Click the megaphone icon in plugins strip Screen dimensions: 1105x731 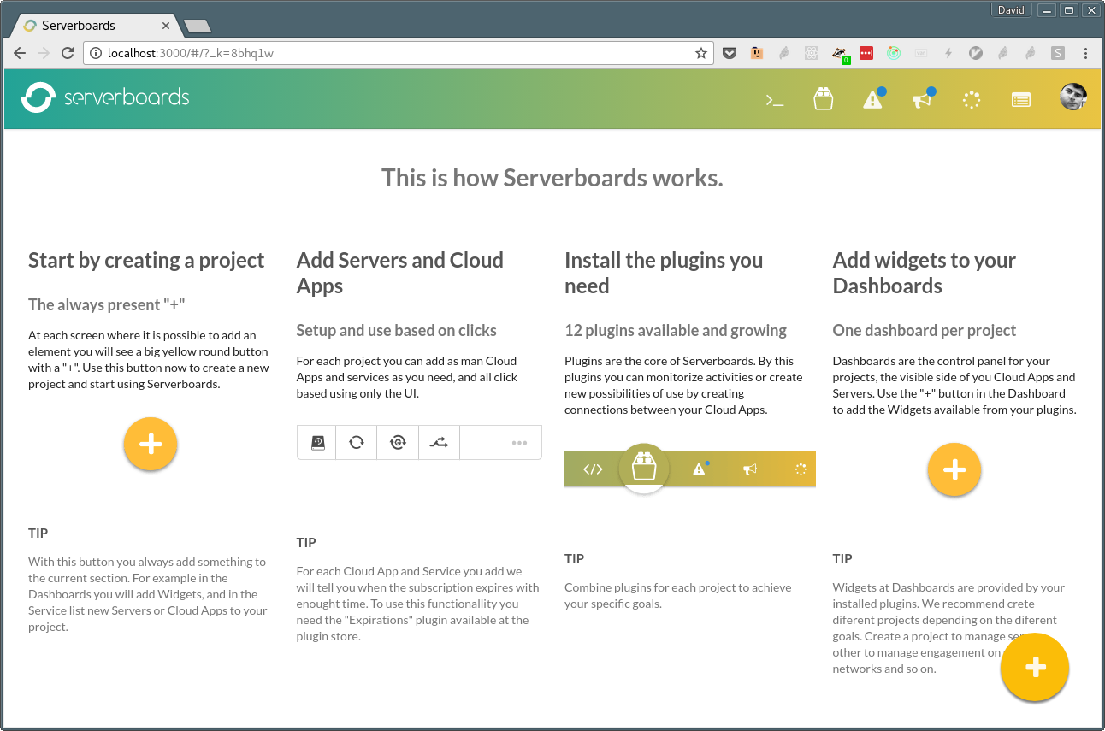(750, 469)
